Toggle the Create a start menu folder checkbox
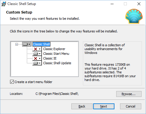 12,82
